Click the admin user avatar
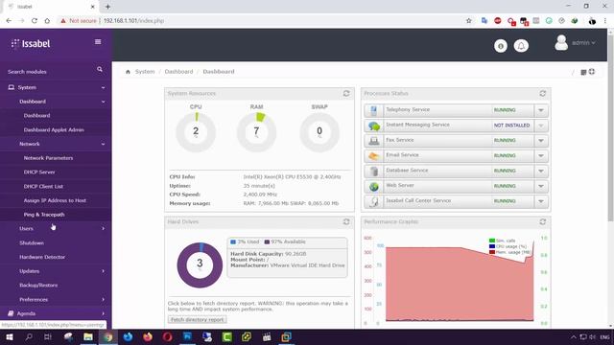The image size is (614, 345). tap(561, 42)
